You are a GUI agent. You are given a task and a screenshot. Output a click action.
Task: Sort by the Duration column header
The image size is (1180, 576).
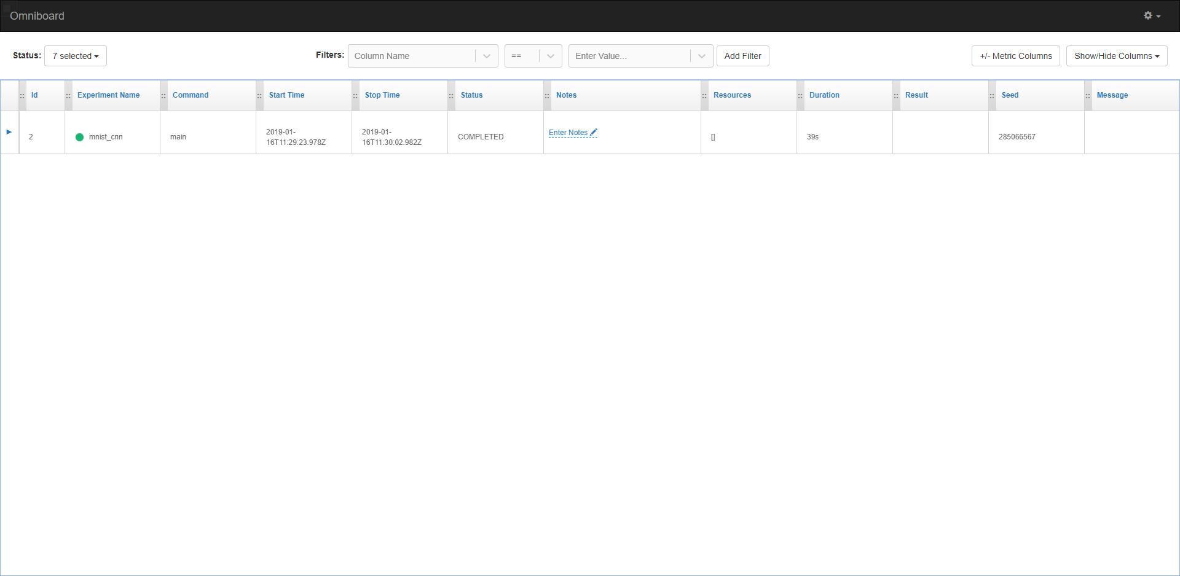pyautogui.click(x=824, y=95)
